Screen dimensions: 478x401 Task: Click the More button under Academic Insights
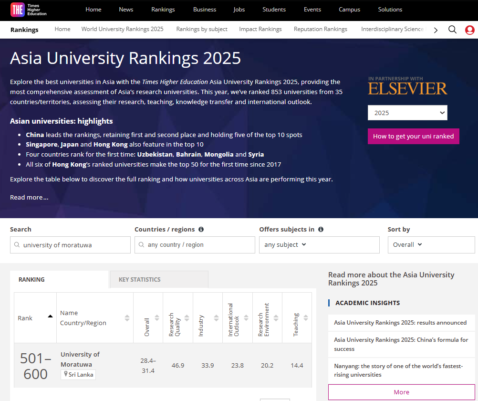coord(402,392)
